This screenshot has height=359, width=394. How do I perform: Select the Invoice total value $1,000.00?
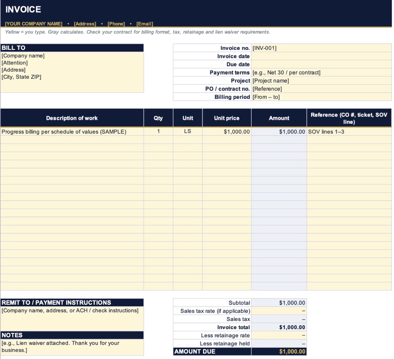point(279,327)
